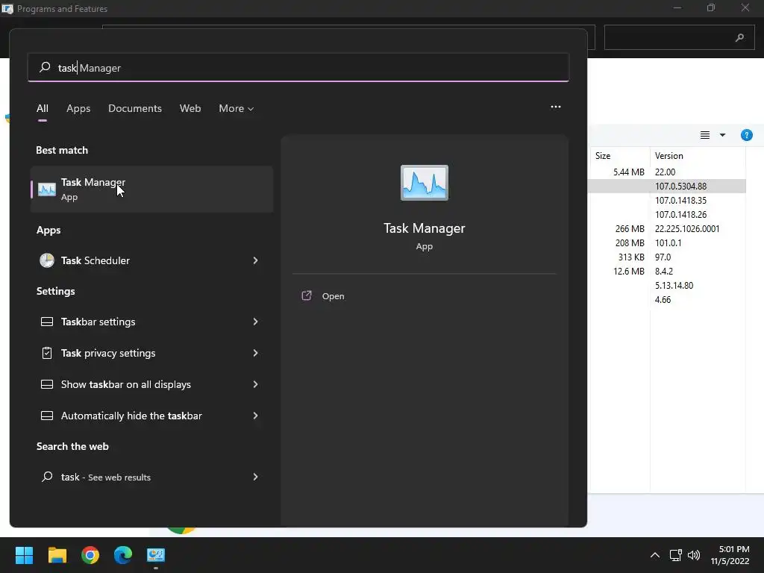Click Programs and Features search magnifier icon

(739, 37)
